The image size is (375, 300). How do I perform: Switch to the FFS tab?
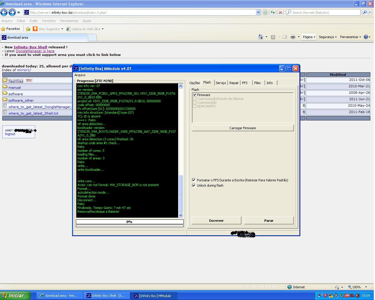pos(245,83)
